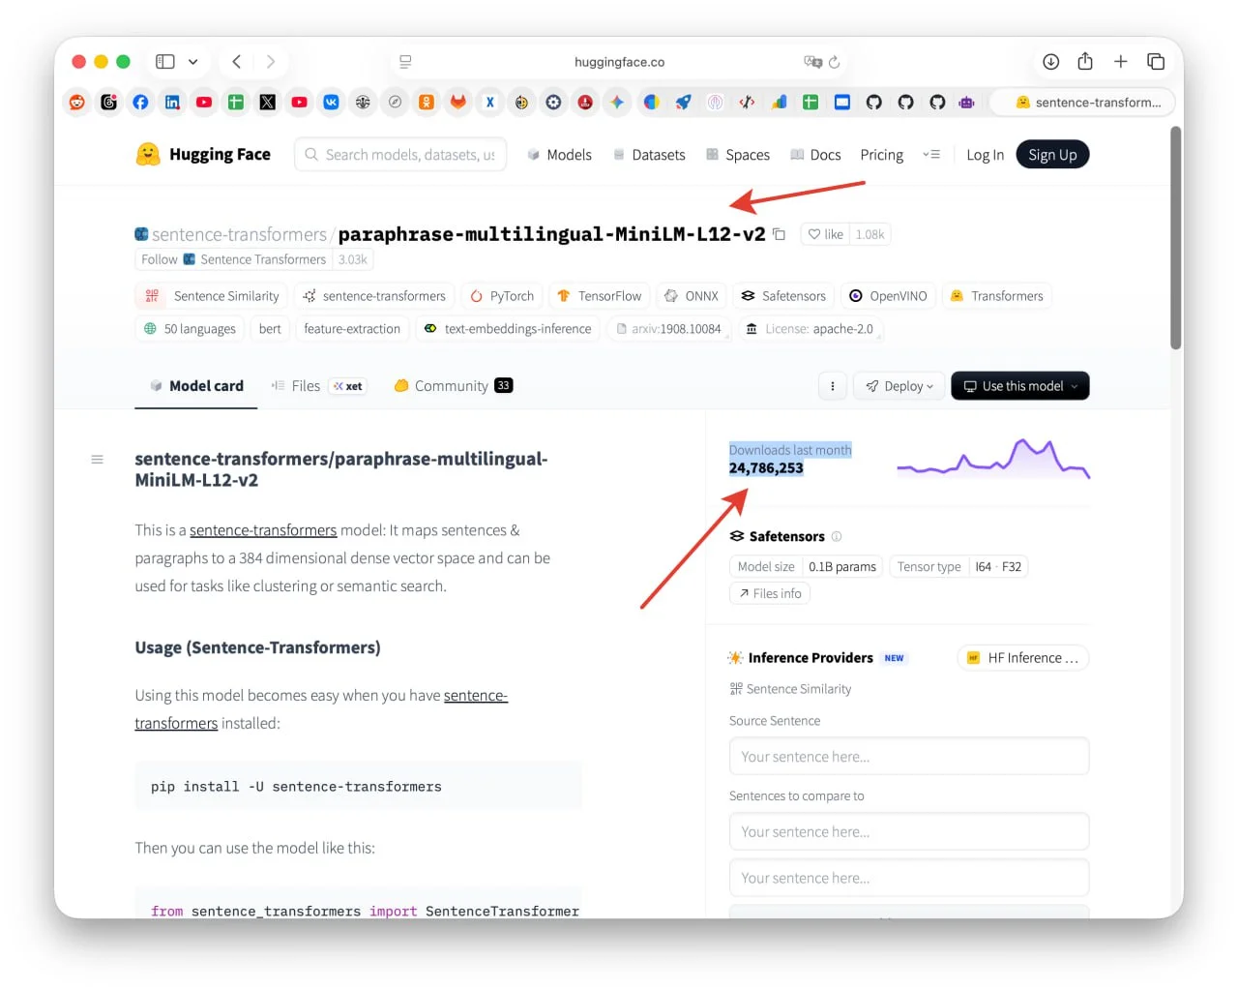This screenshot has height=990, width=1238.
Task: Expand HF Inference provider selector
Action: 1023,658
